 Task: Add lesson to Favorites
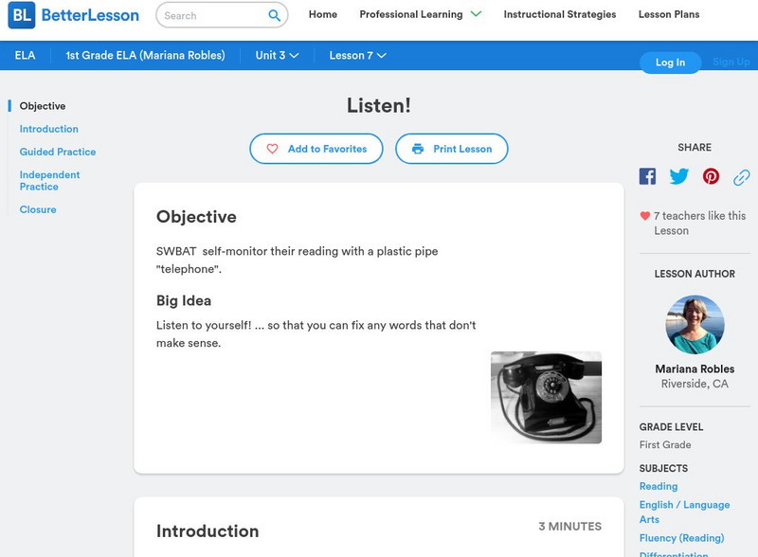point(316,149)
